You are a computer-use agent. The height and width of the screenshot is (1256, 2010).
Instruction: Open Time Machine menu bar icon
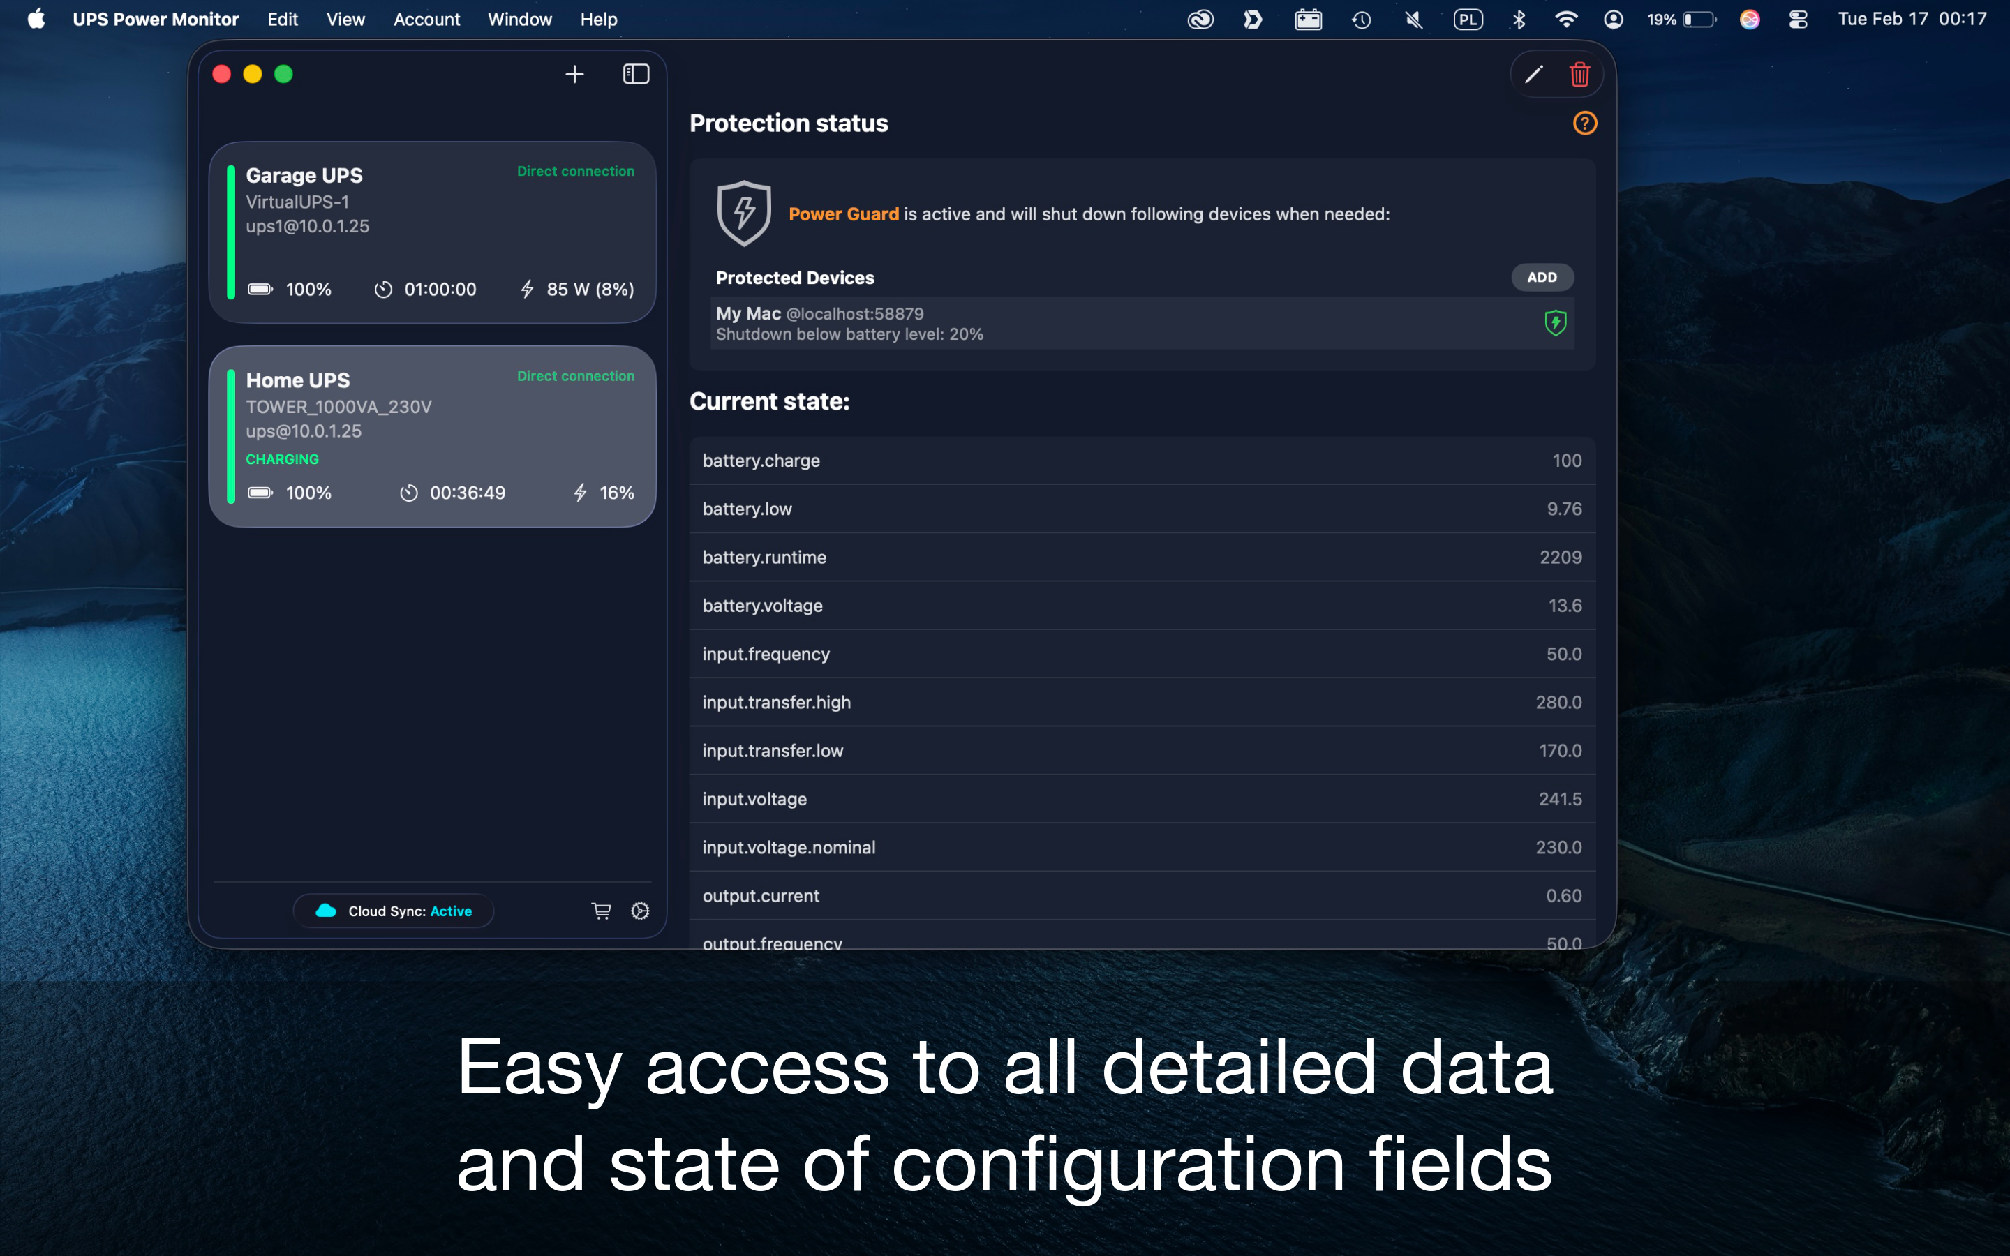(1362, 19)
